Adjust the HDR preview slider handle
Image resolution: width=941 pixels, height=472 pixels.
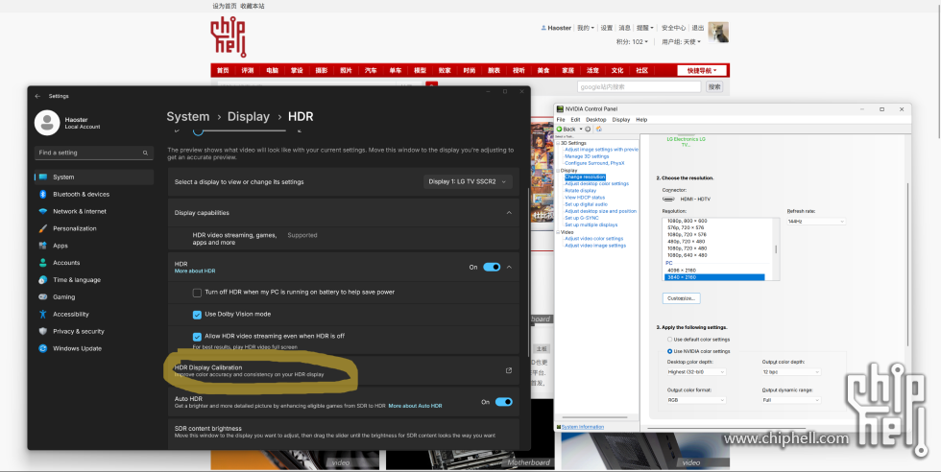click(198, 131)
